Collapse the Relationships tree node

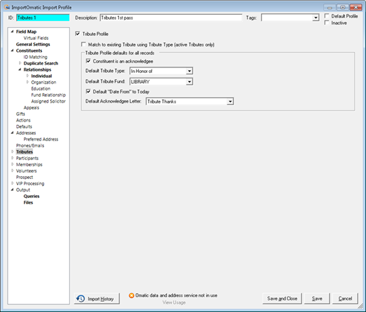(x=20, y=70)
